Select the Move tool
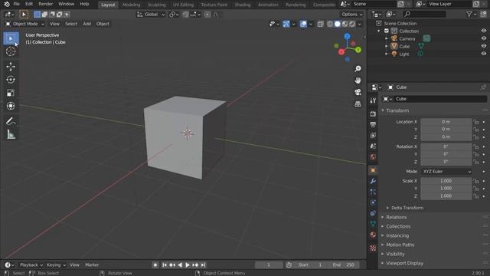The image size is (490, 276). tap(11, 67)
